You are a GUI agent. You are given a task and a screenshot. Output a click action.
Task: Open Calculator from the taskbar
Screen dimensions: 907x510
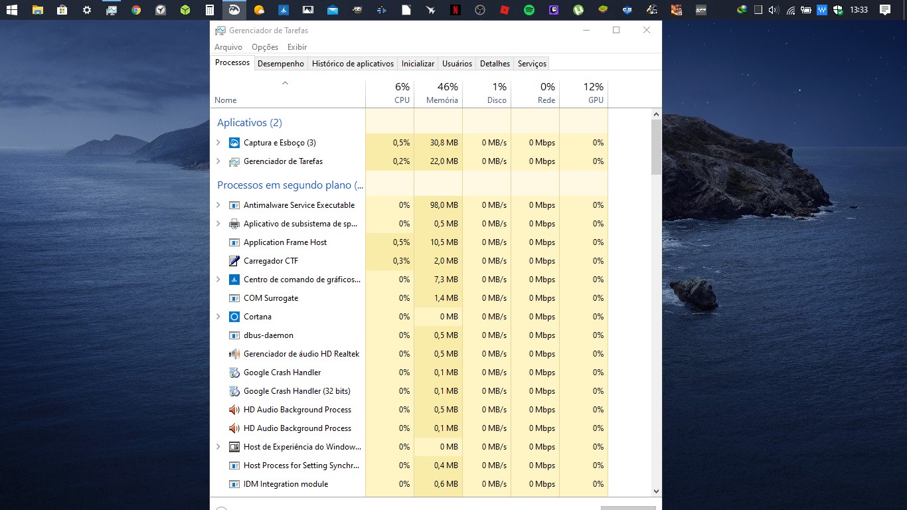[x=210, y=10]
